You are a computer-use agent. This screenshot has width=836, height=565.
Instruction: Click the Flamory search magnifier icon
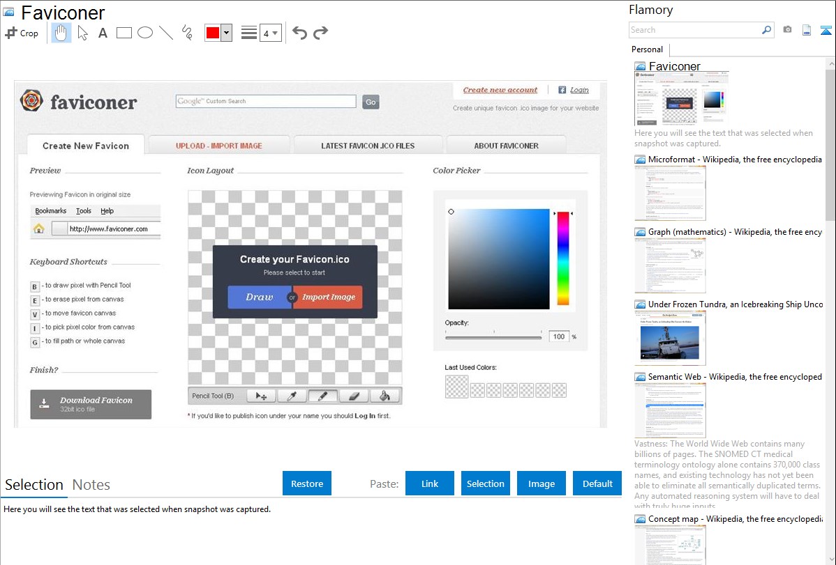click(766, 30)
